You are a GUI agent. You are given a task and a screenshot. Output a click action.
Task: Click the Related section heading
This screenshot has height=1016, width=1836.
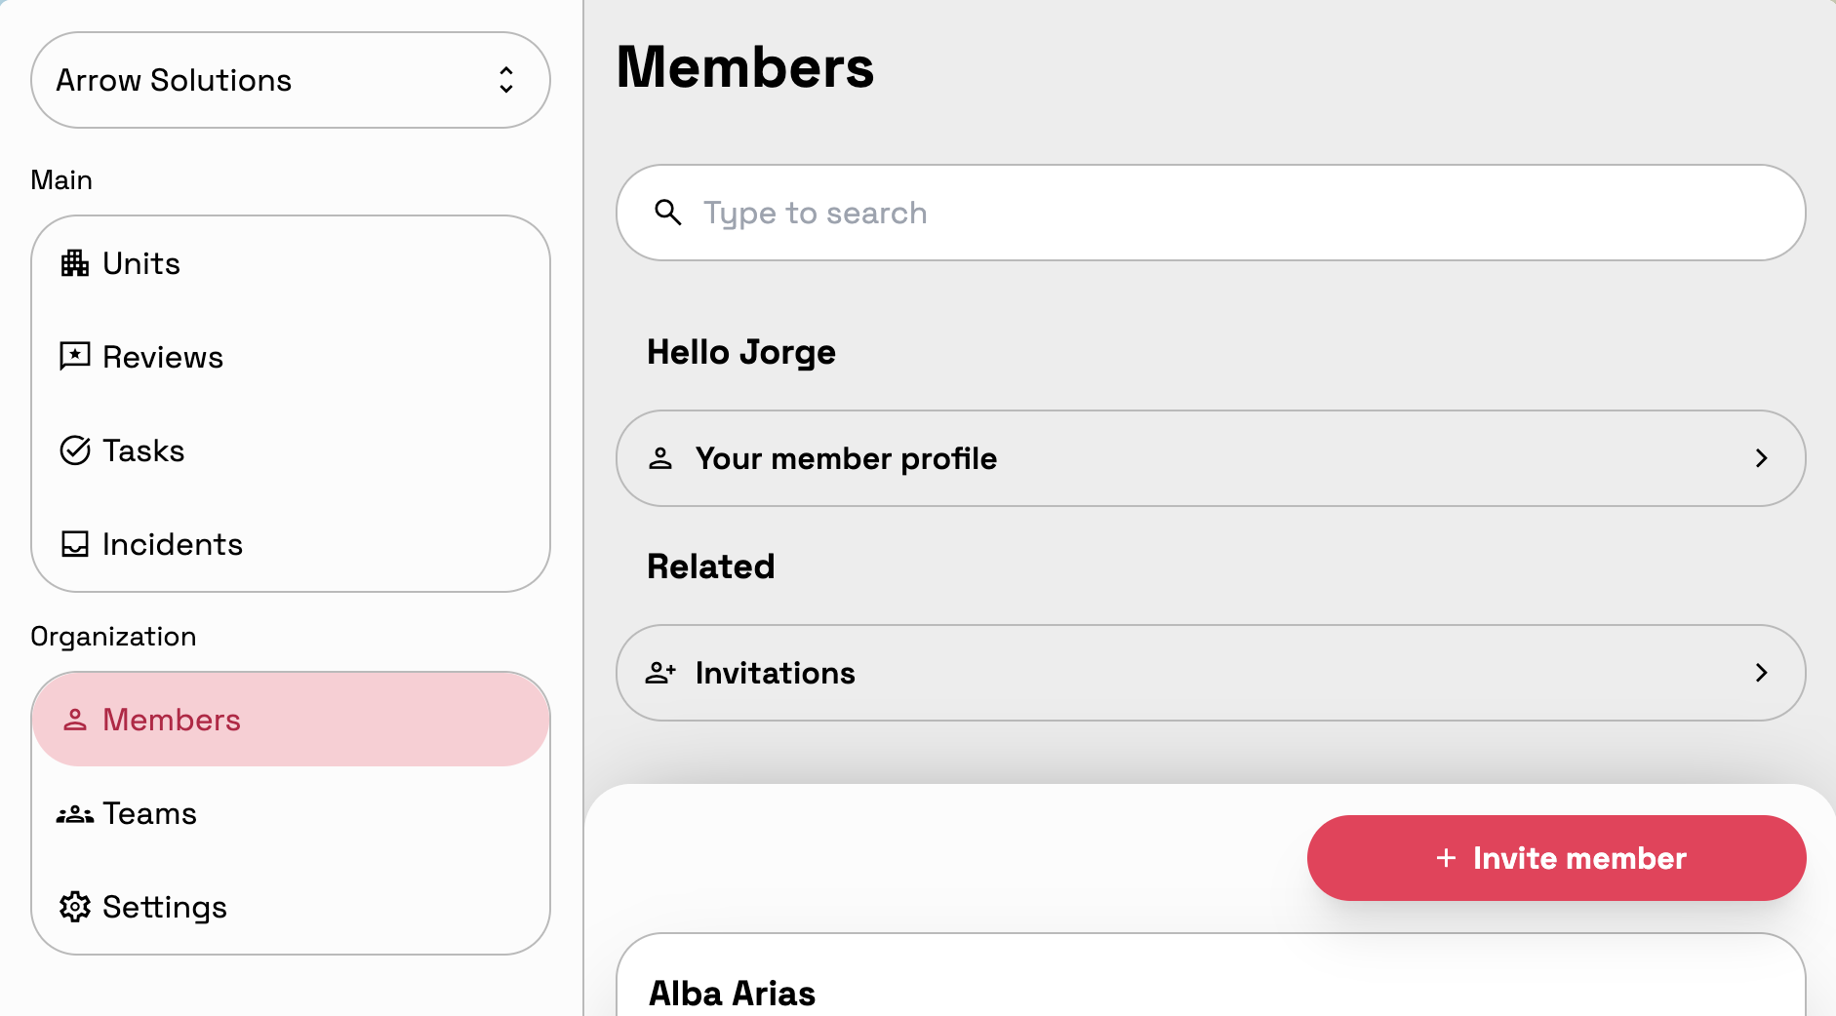[711, 567]
